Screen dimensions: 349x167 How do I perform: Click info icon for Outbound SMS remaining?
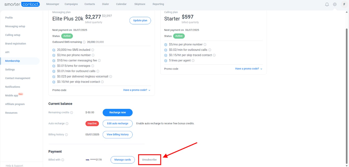(84, 42)
